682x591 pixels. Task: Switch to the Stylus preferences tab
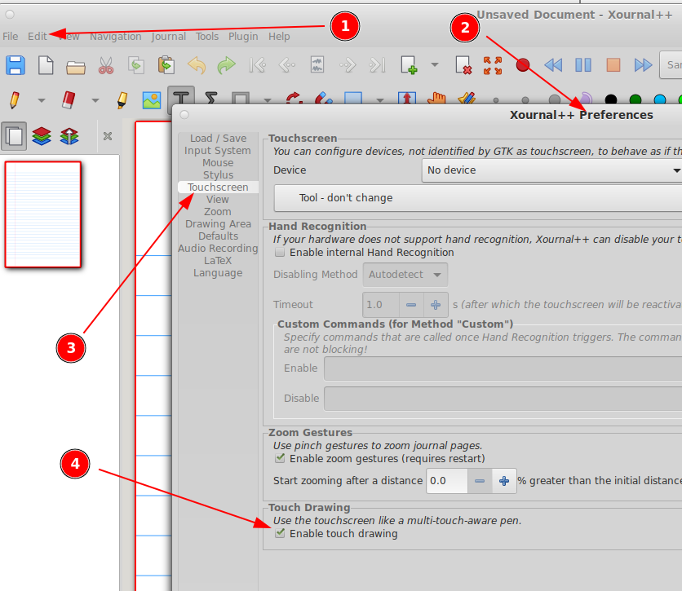[x=218, y=175]
